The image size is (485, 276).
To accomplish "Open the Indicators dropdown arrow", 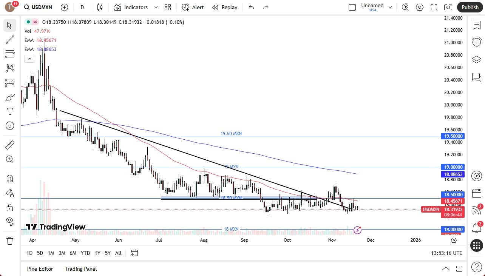I will (x=155, y=7).
